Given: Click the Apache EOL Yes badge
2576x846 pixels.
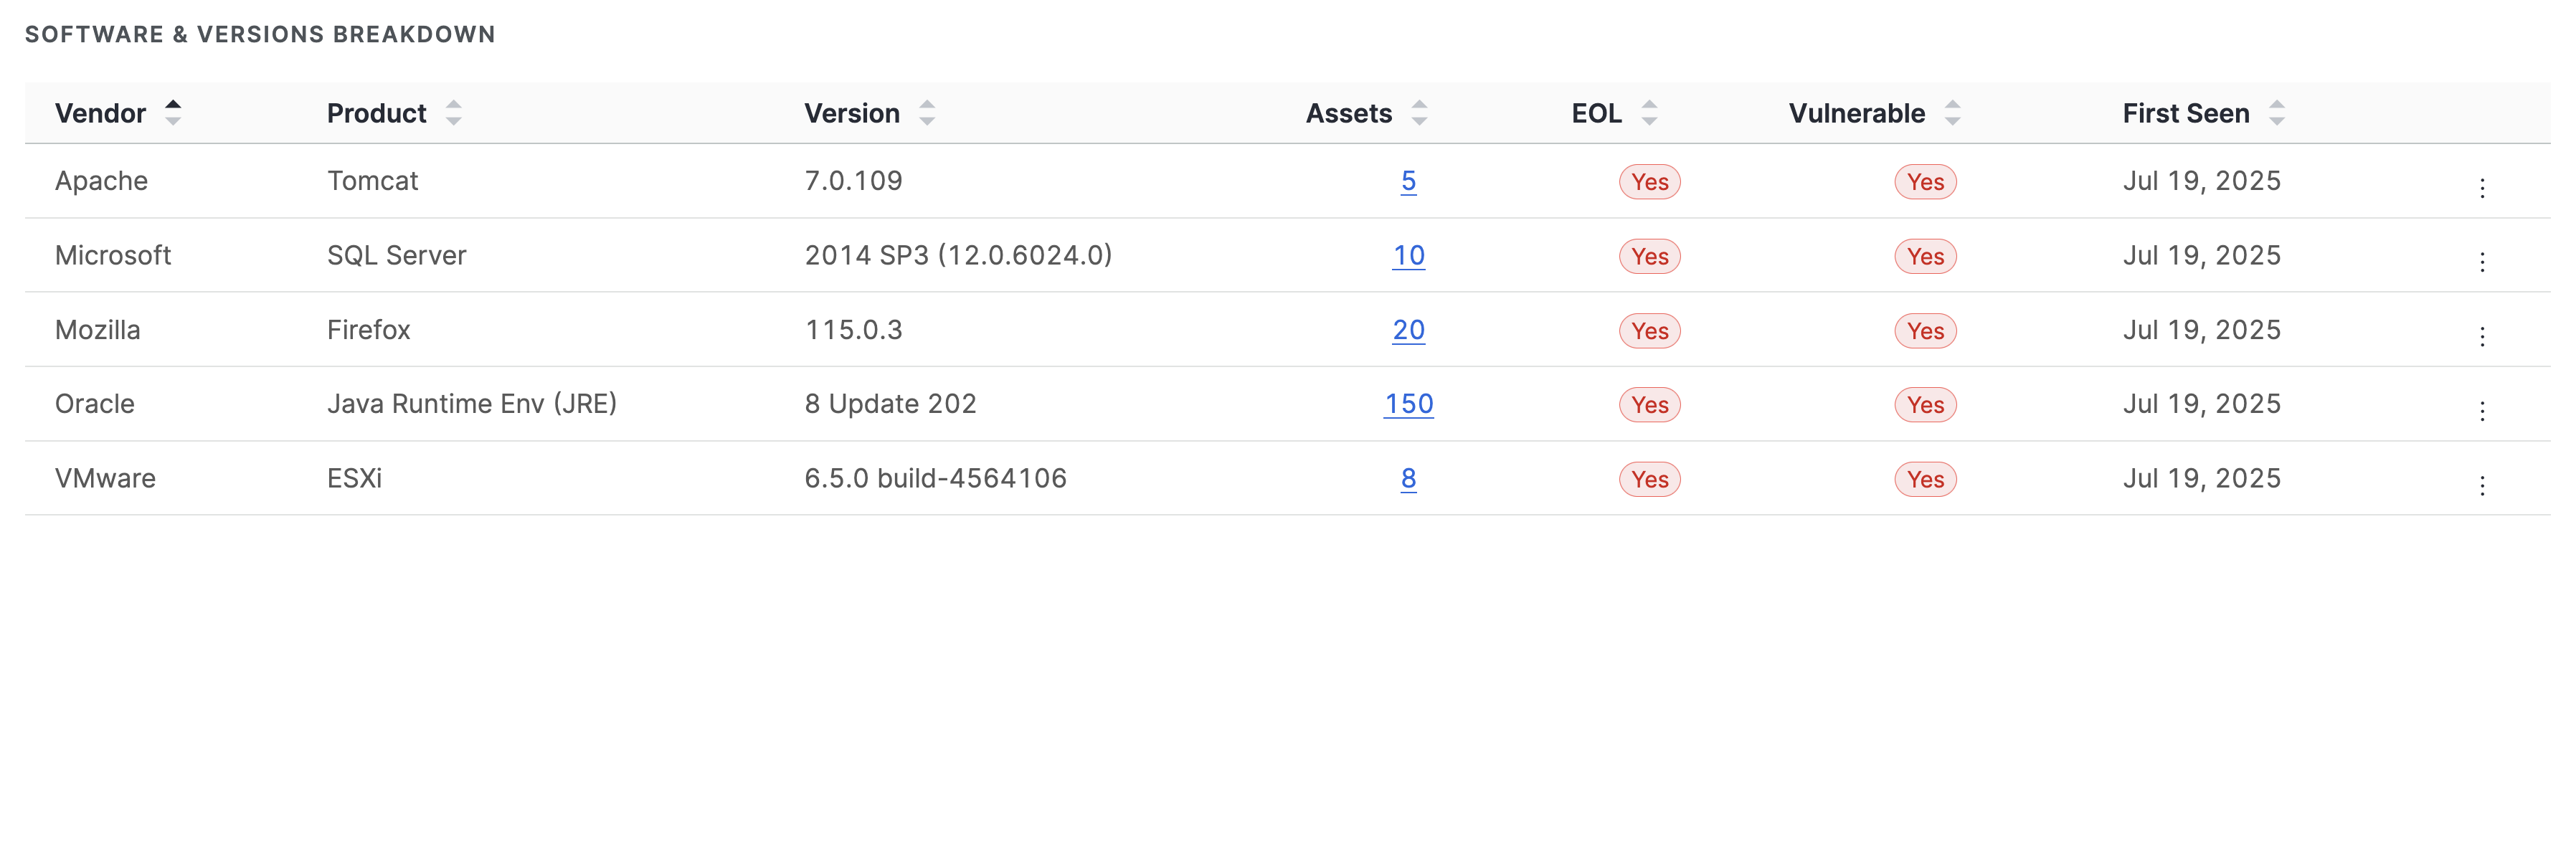Looking at the screenshot, I should (1649, 182).
